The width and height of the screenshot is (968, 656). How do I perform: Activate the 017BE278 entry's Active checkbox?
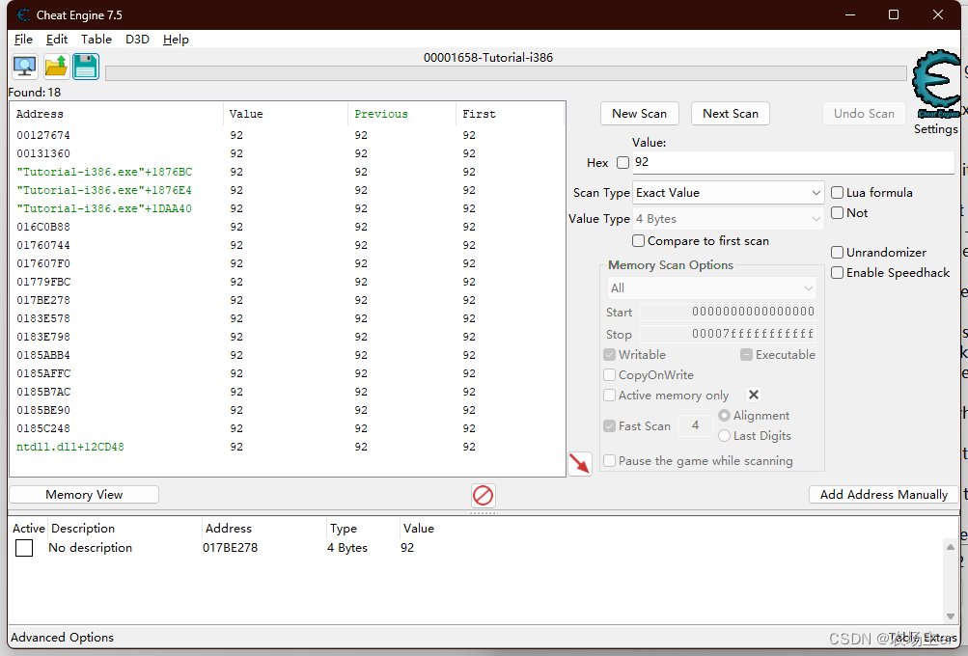tap(24, 548)
